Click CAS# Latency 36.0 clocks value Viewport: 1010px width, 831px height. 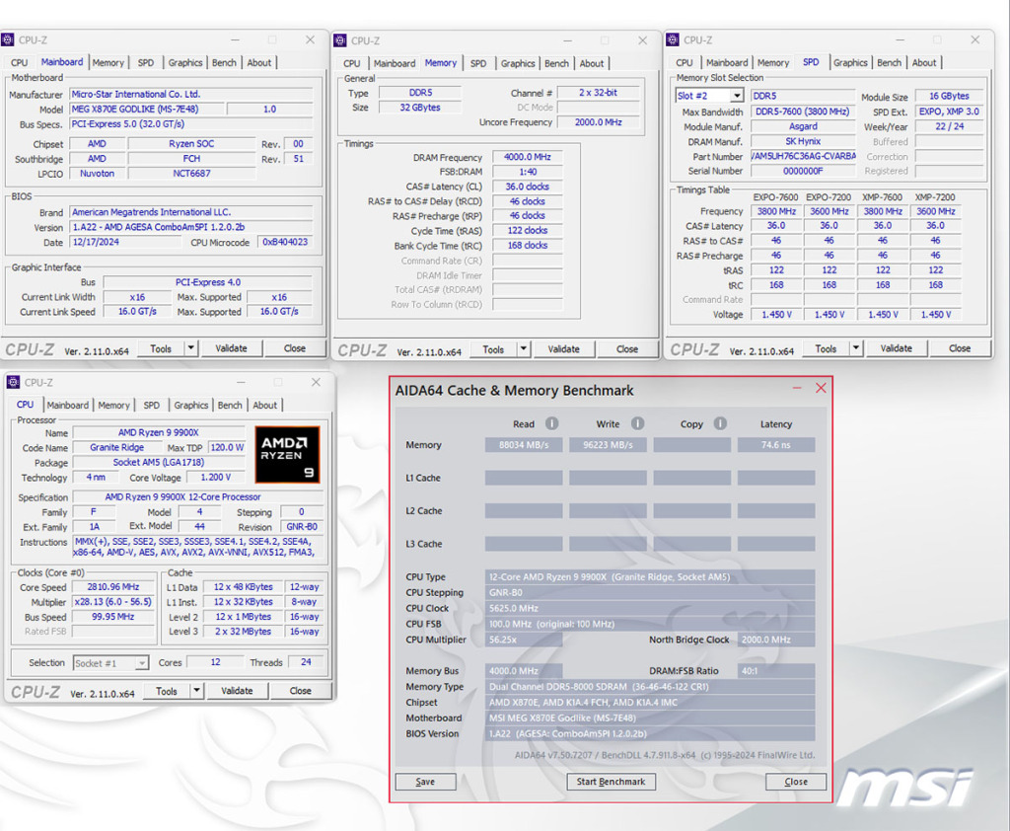[x=527, y=187]
